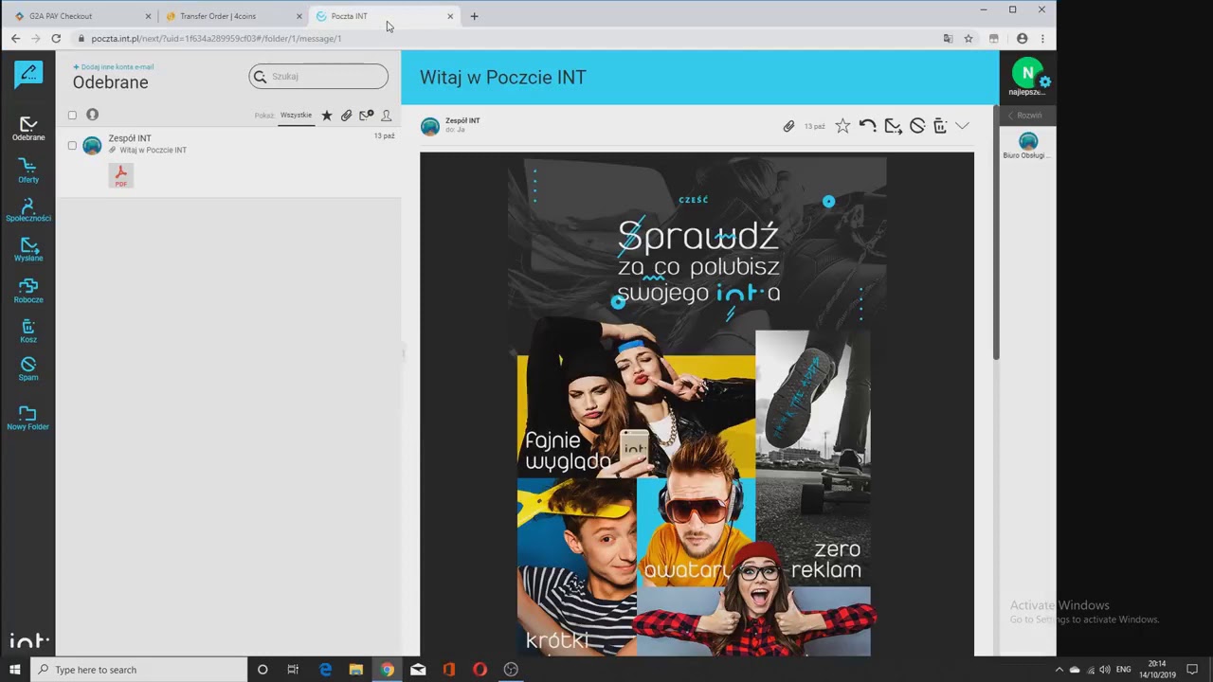Open the Odebrane inbox folder
Viewport: 1213px width, 682px height.
click(28, 129)
